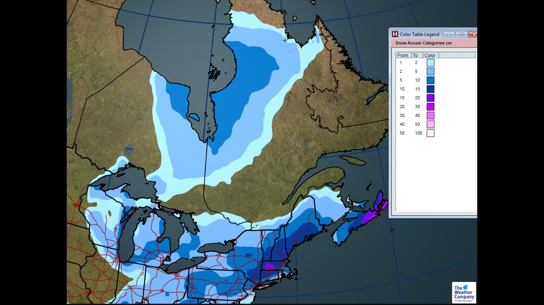Select the 2 to 5 cm light blue swatch

(x=430, y=71)
